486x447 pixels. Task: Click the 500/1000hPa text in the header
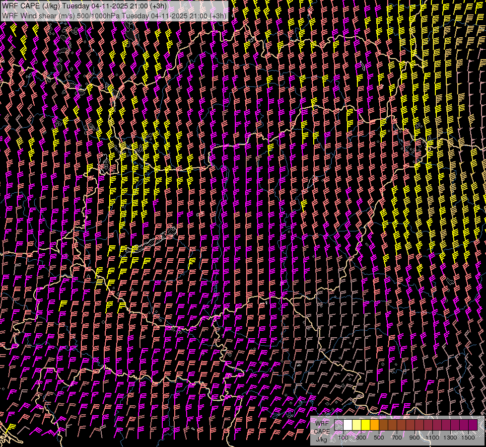point(97,15)
